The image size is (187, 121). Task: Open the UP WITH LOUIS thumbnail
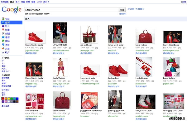pyautogui.click(x=60, y=33)
